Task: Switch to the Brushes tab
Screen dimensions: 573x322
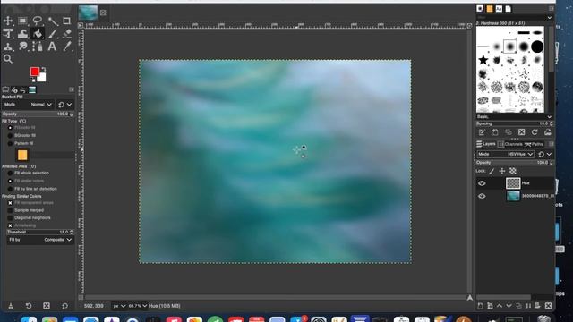Action: coord(480,9)
